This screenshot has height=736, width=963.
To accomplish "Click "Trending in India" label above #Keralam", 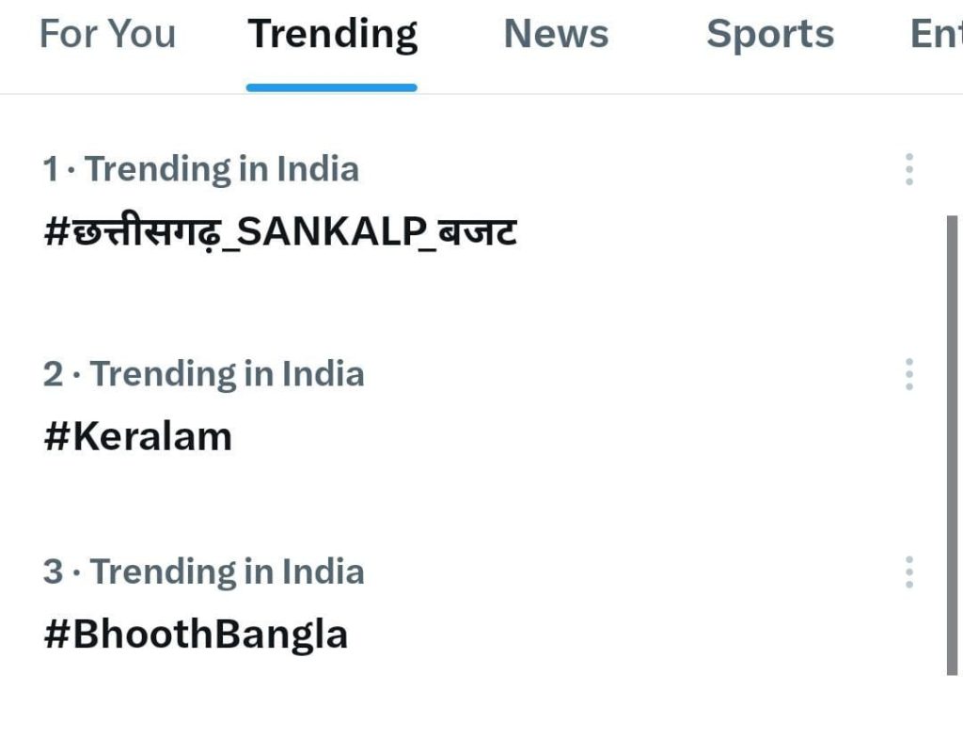I will pos(227,374).
